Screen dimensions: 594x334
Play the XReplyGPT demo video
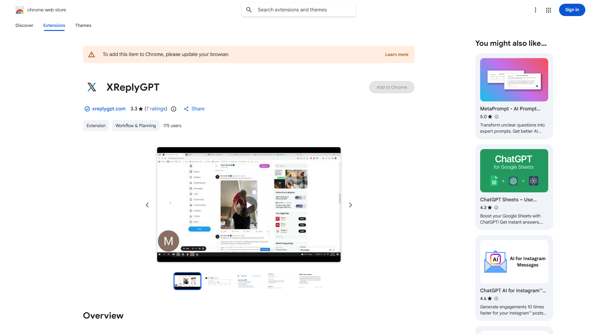[249, 205]
